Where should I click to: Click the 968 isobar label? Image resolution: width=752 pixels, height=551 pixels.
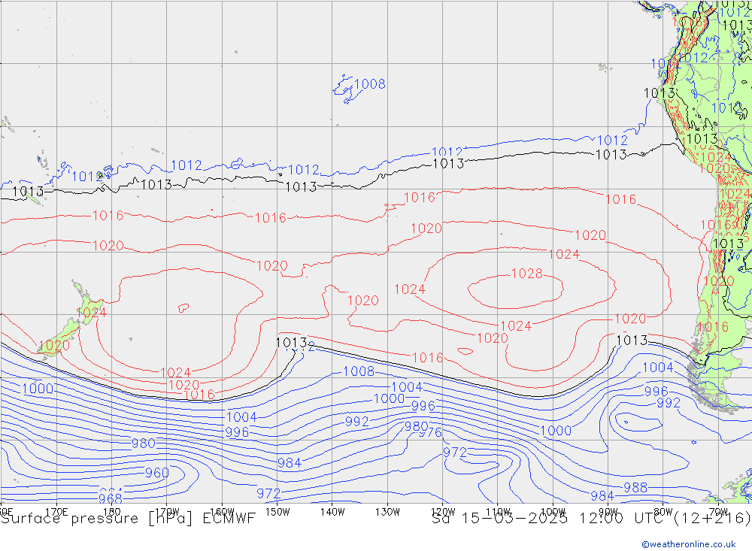click(111, 498)
